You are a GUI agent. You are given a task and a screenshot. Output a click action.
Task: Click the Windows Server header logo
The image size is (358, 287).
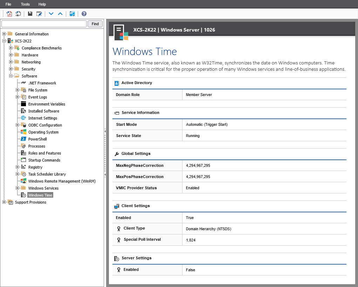click(x=121, y=33)
